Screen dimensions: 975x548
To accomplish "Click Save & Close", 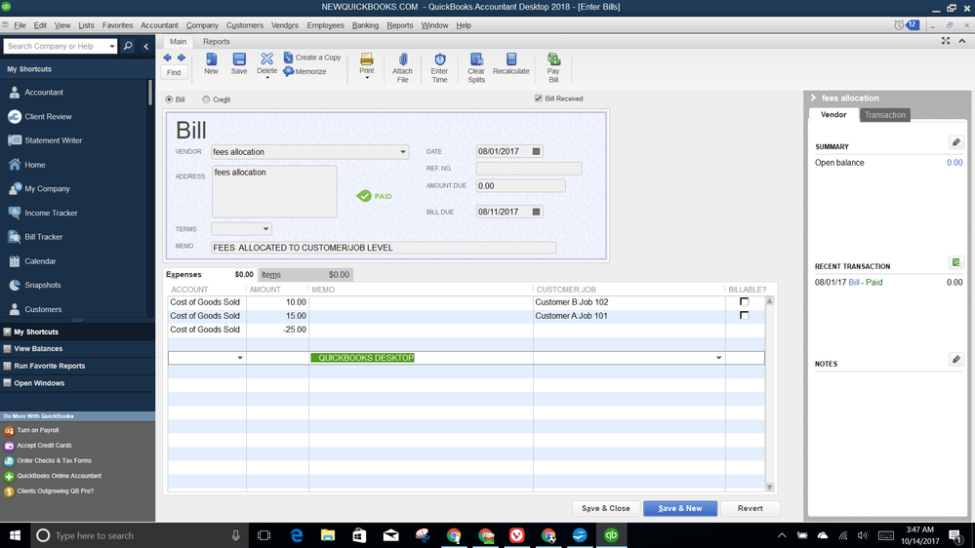I will pyautogui.click(x=606, y=508).
